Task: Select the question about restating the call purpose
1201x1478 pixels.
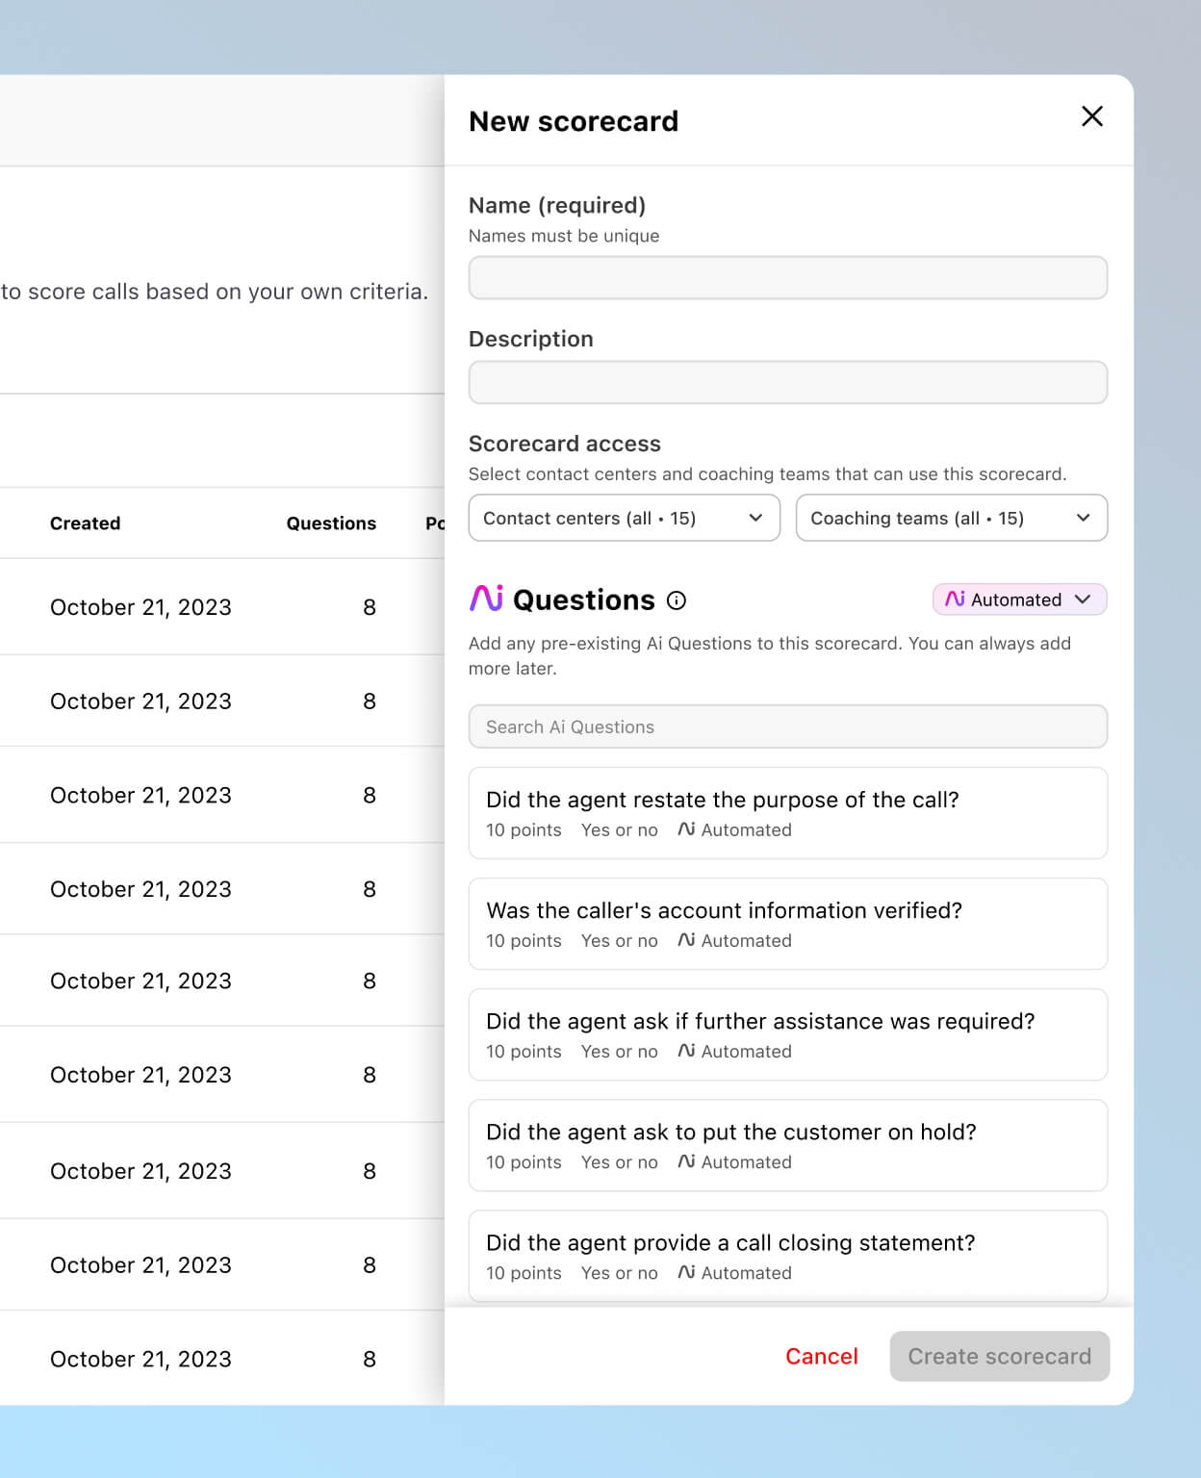Action: point(787,813)
